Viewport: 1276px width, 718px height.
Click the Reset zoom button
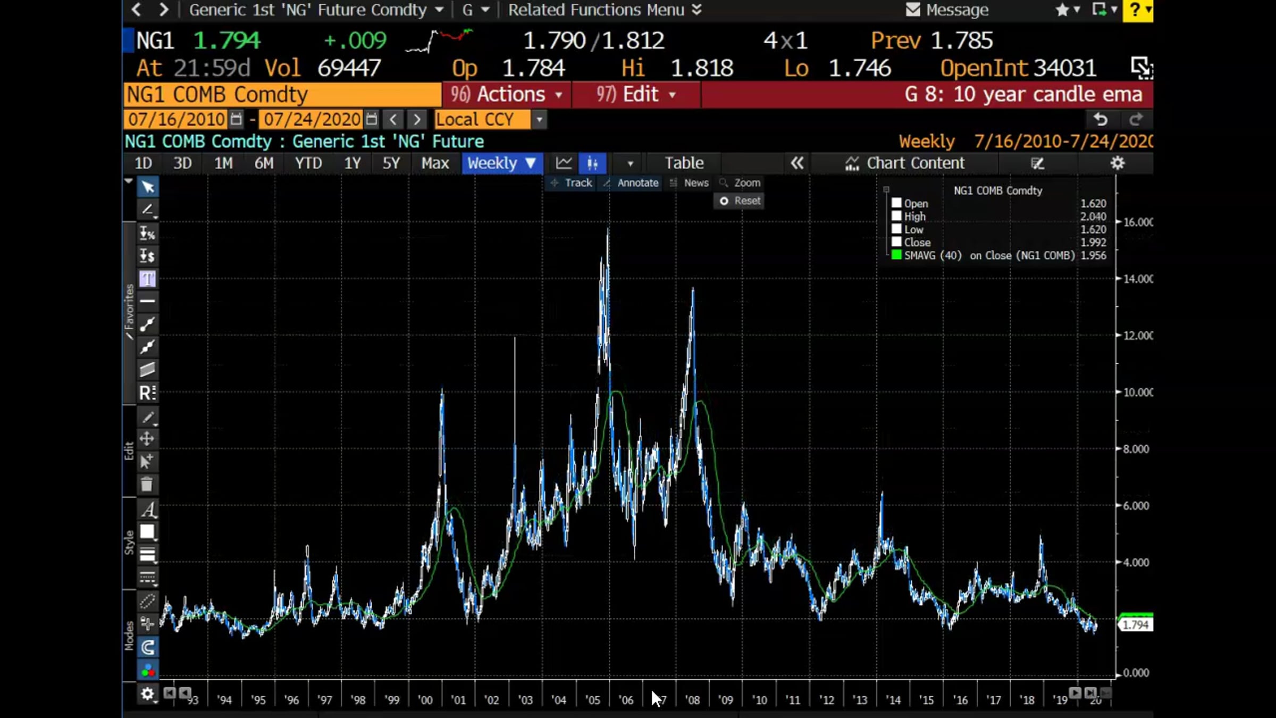click(x=740, y=201)
